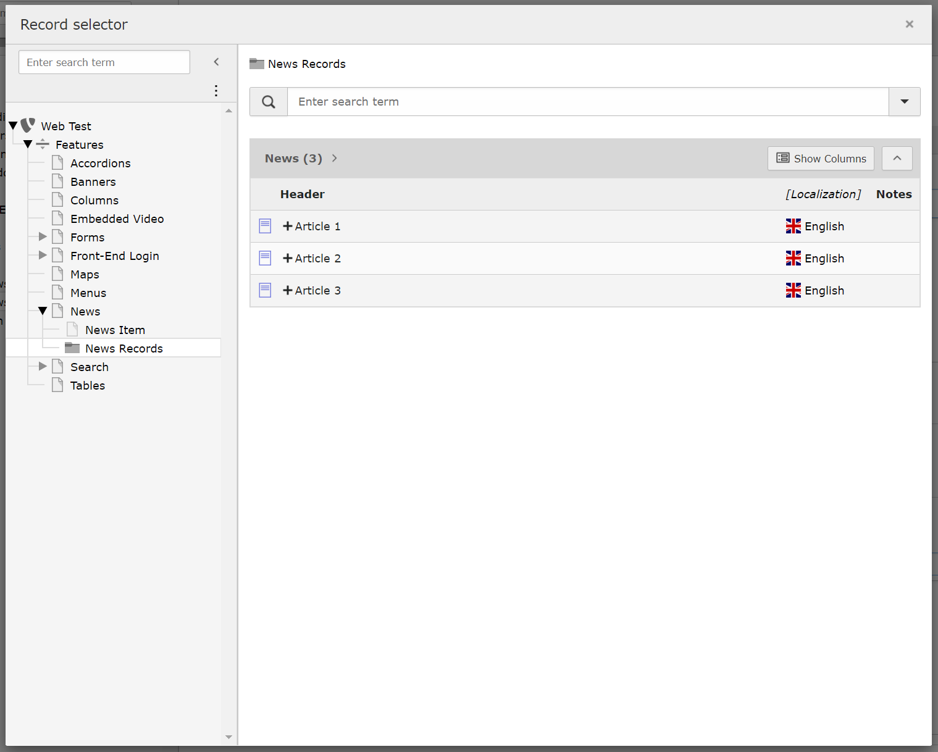Click the tree scrollbar up arrow
This screenshot has height=752, width=938.
click(228, 111)
